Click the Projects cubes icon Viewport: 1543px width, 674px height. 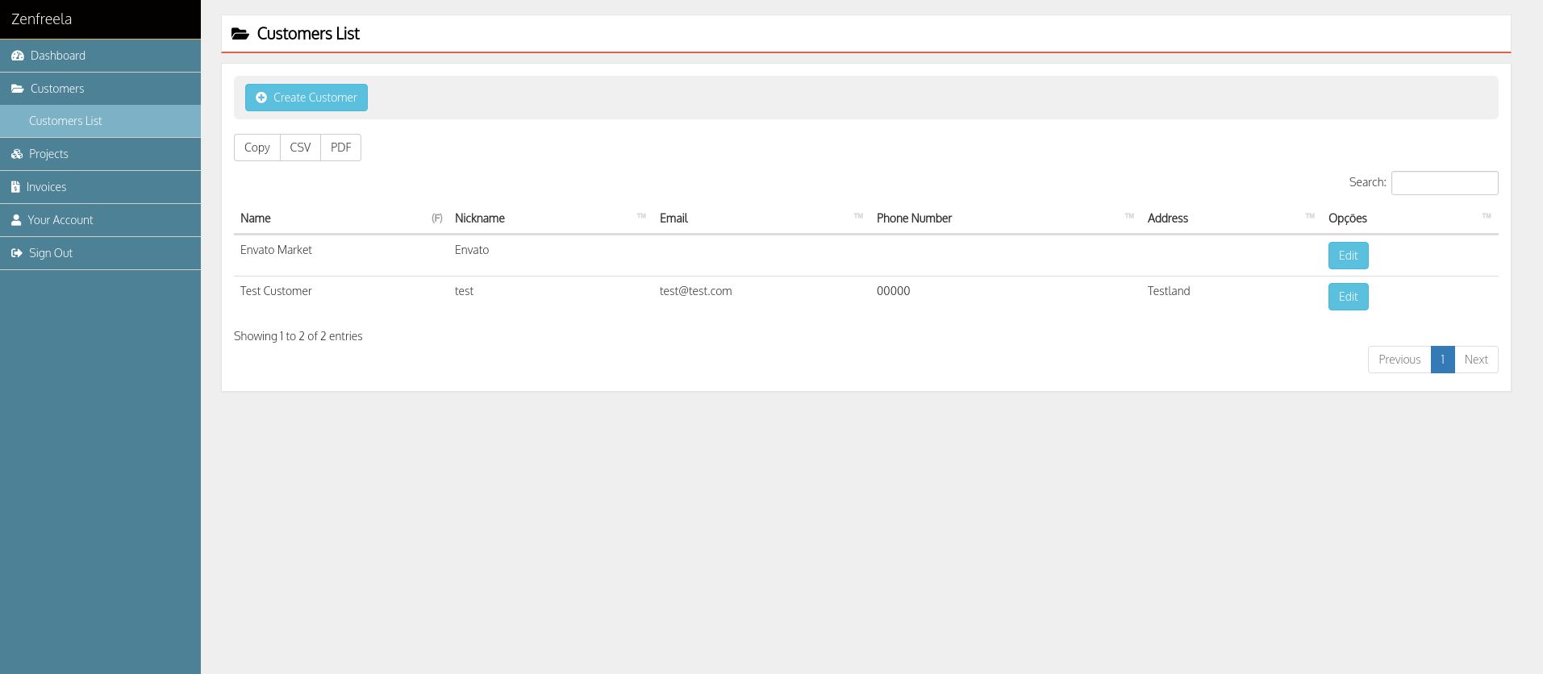[17, 154]
